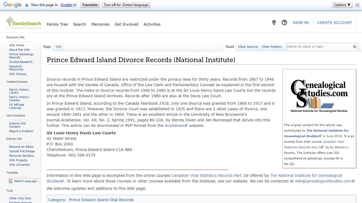Open Wiki Policies link
The width and height of the screenshot is (362, 203).
tap(18, 74)
